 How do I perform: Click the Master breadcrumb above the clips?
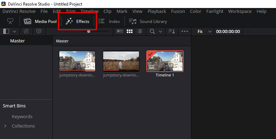coord(62,41)
